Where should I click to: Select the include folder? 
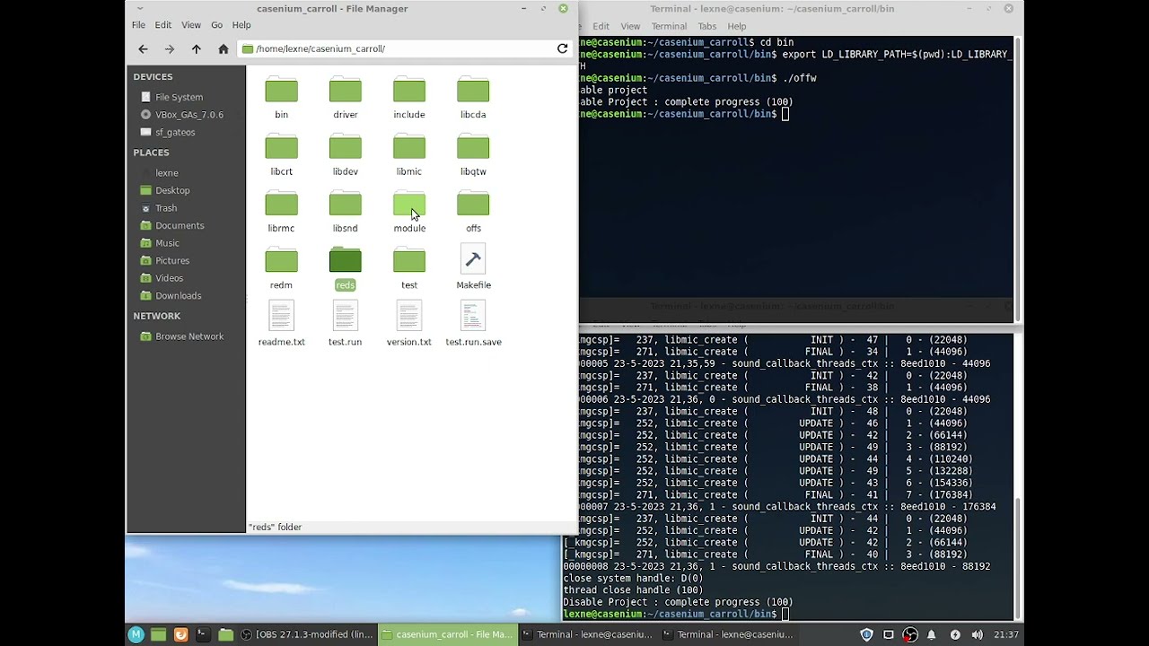click(x=409, y=98)
